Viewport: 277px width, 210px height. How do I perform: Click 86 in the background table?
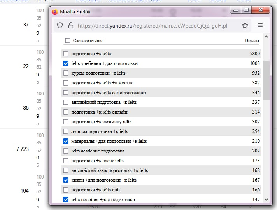pyautogui.click(x=26, y=108)
